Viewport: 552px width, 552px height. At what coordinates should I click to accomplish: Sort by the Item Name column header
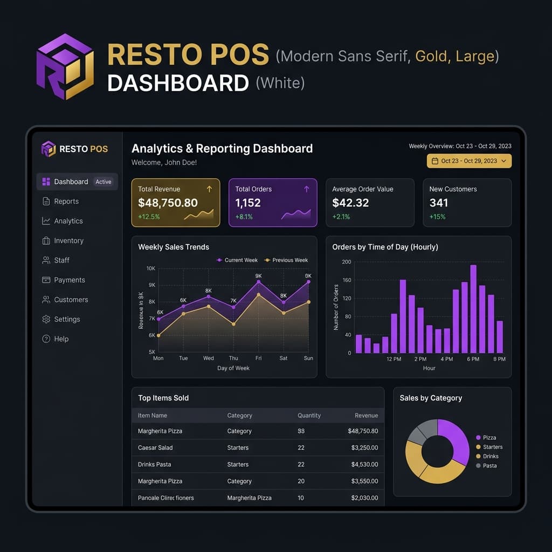(x=153, y=416)
